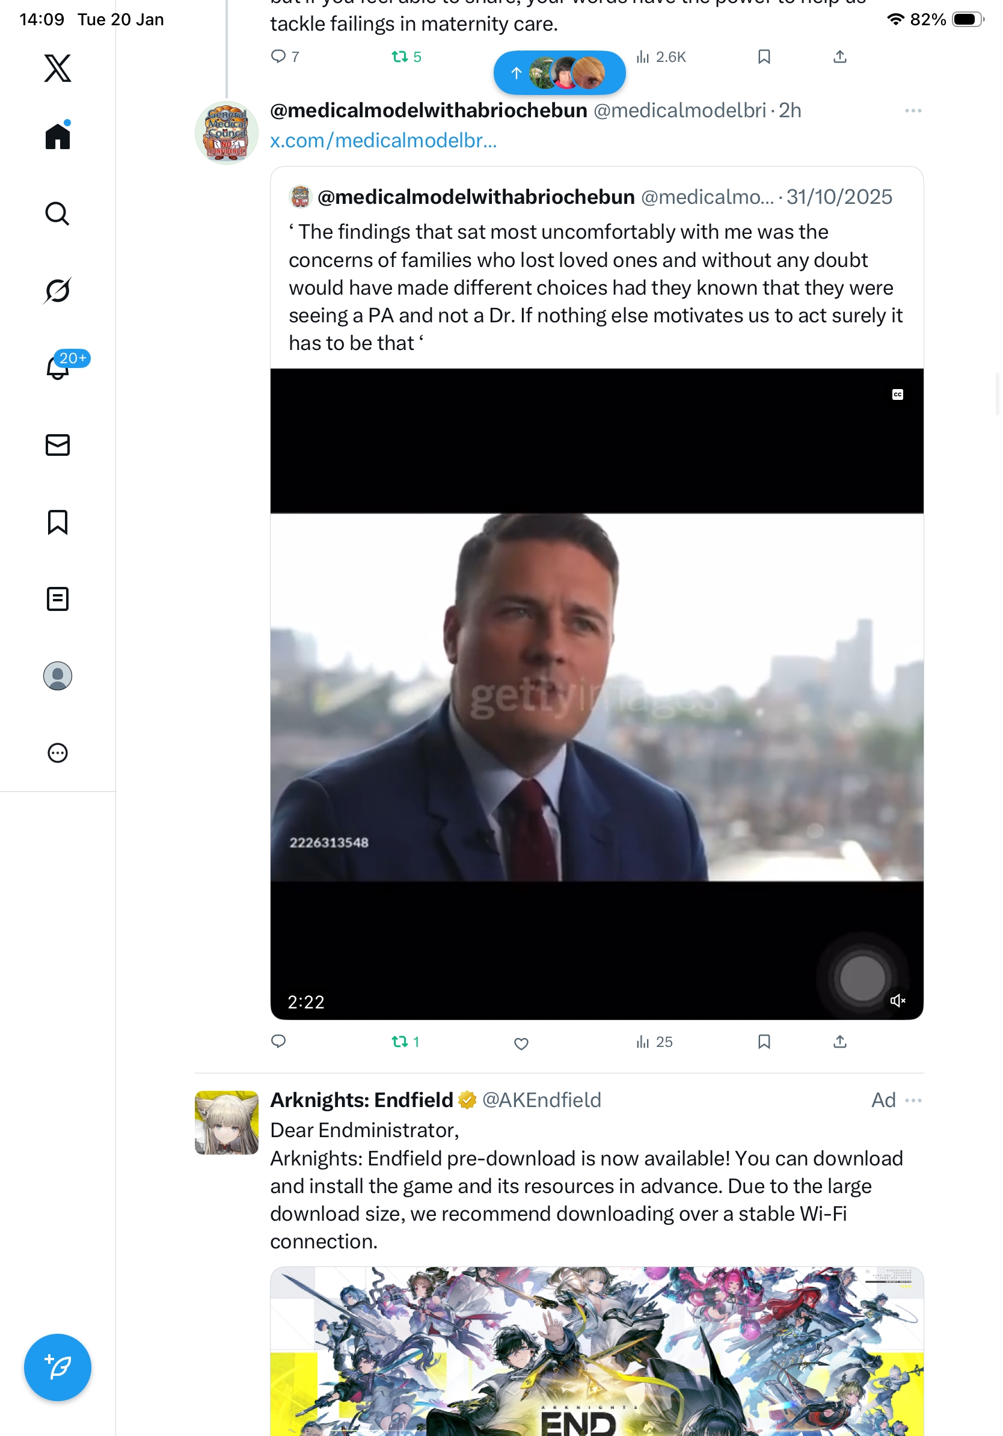
Task: Open the x.com/medicalmodelbr... link
Action: coord(383,141)
